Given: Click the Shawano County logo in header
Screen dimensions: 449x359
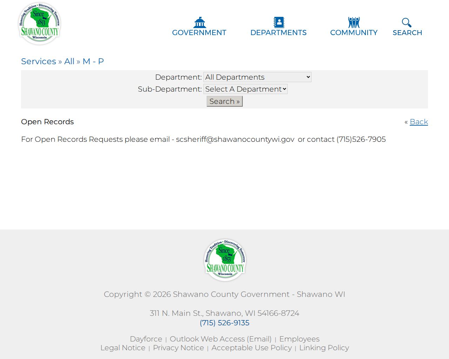Looking at the screenshot, I should point(40,24).
